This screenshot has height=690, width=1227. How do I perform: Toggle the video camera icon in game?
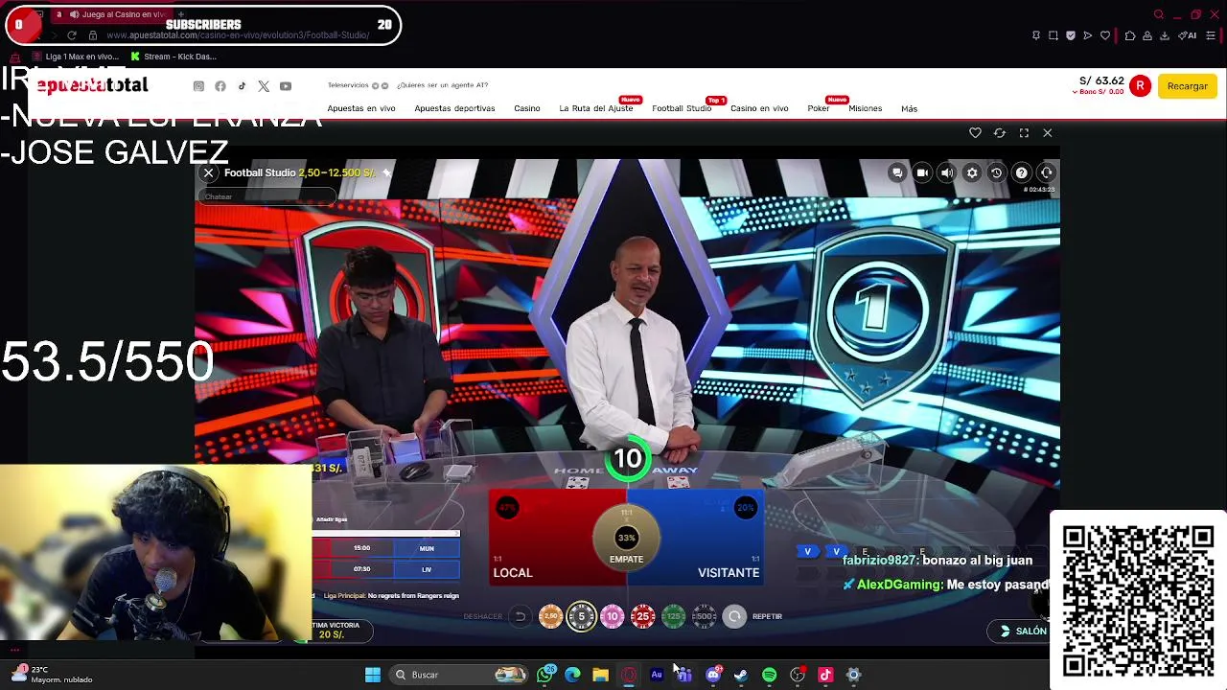(921, 172)
